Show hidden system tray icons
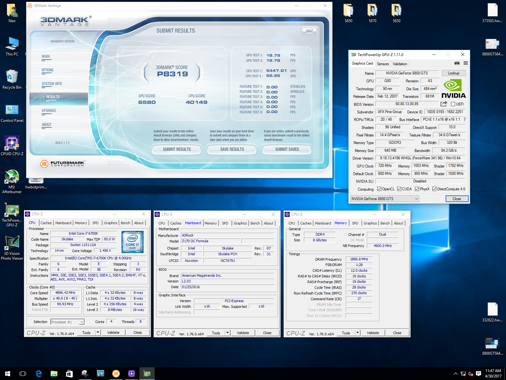The height and width of the screenshot is (380, 506). tap(455, 374)
